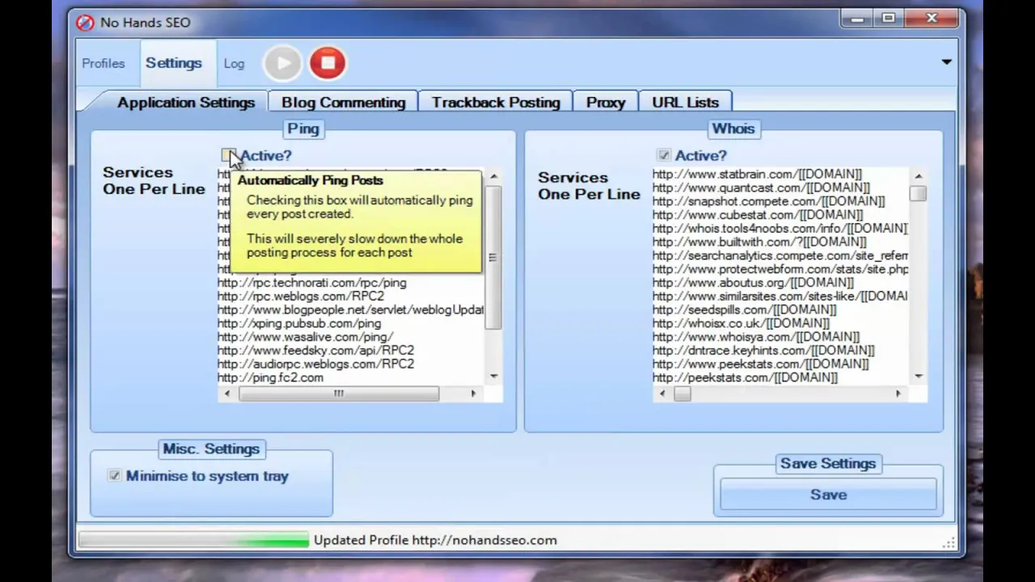
Task: Click the whois.tools4noobs.com line
Action: (779, 229)
